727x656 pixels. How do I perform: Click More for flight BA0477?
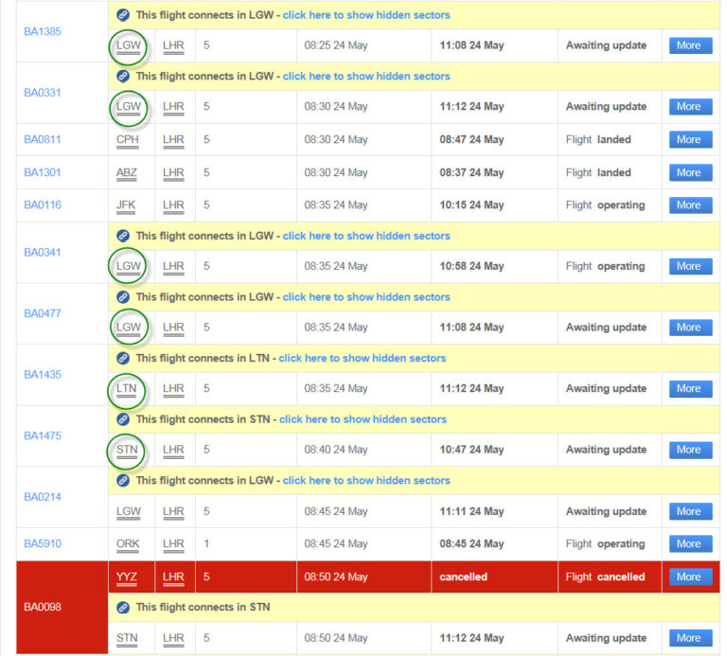pos(690,328)
